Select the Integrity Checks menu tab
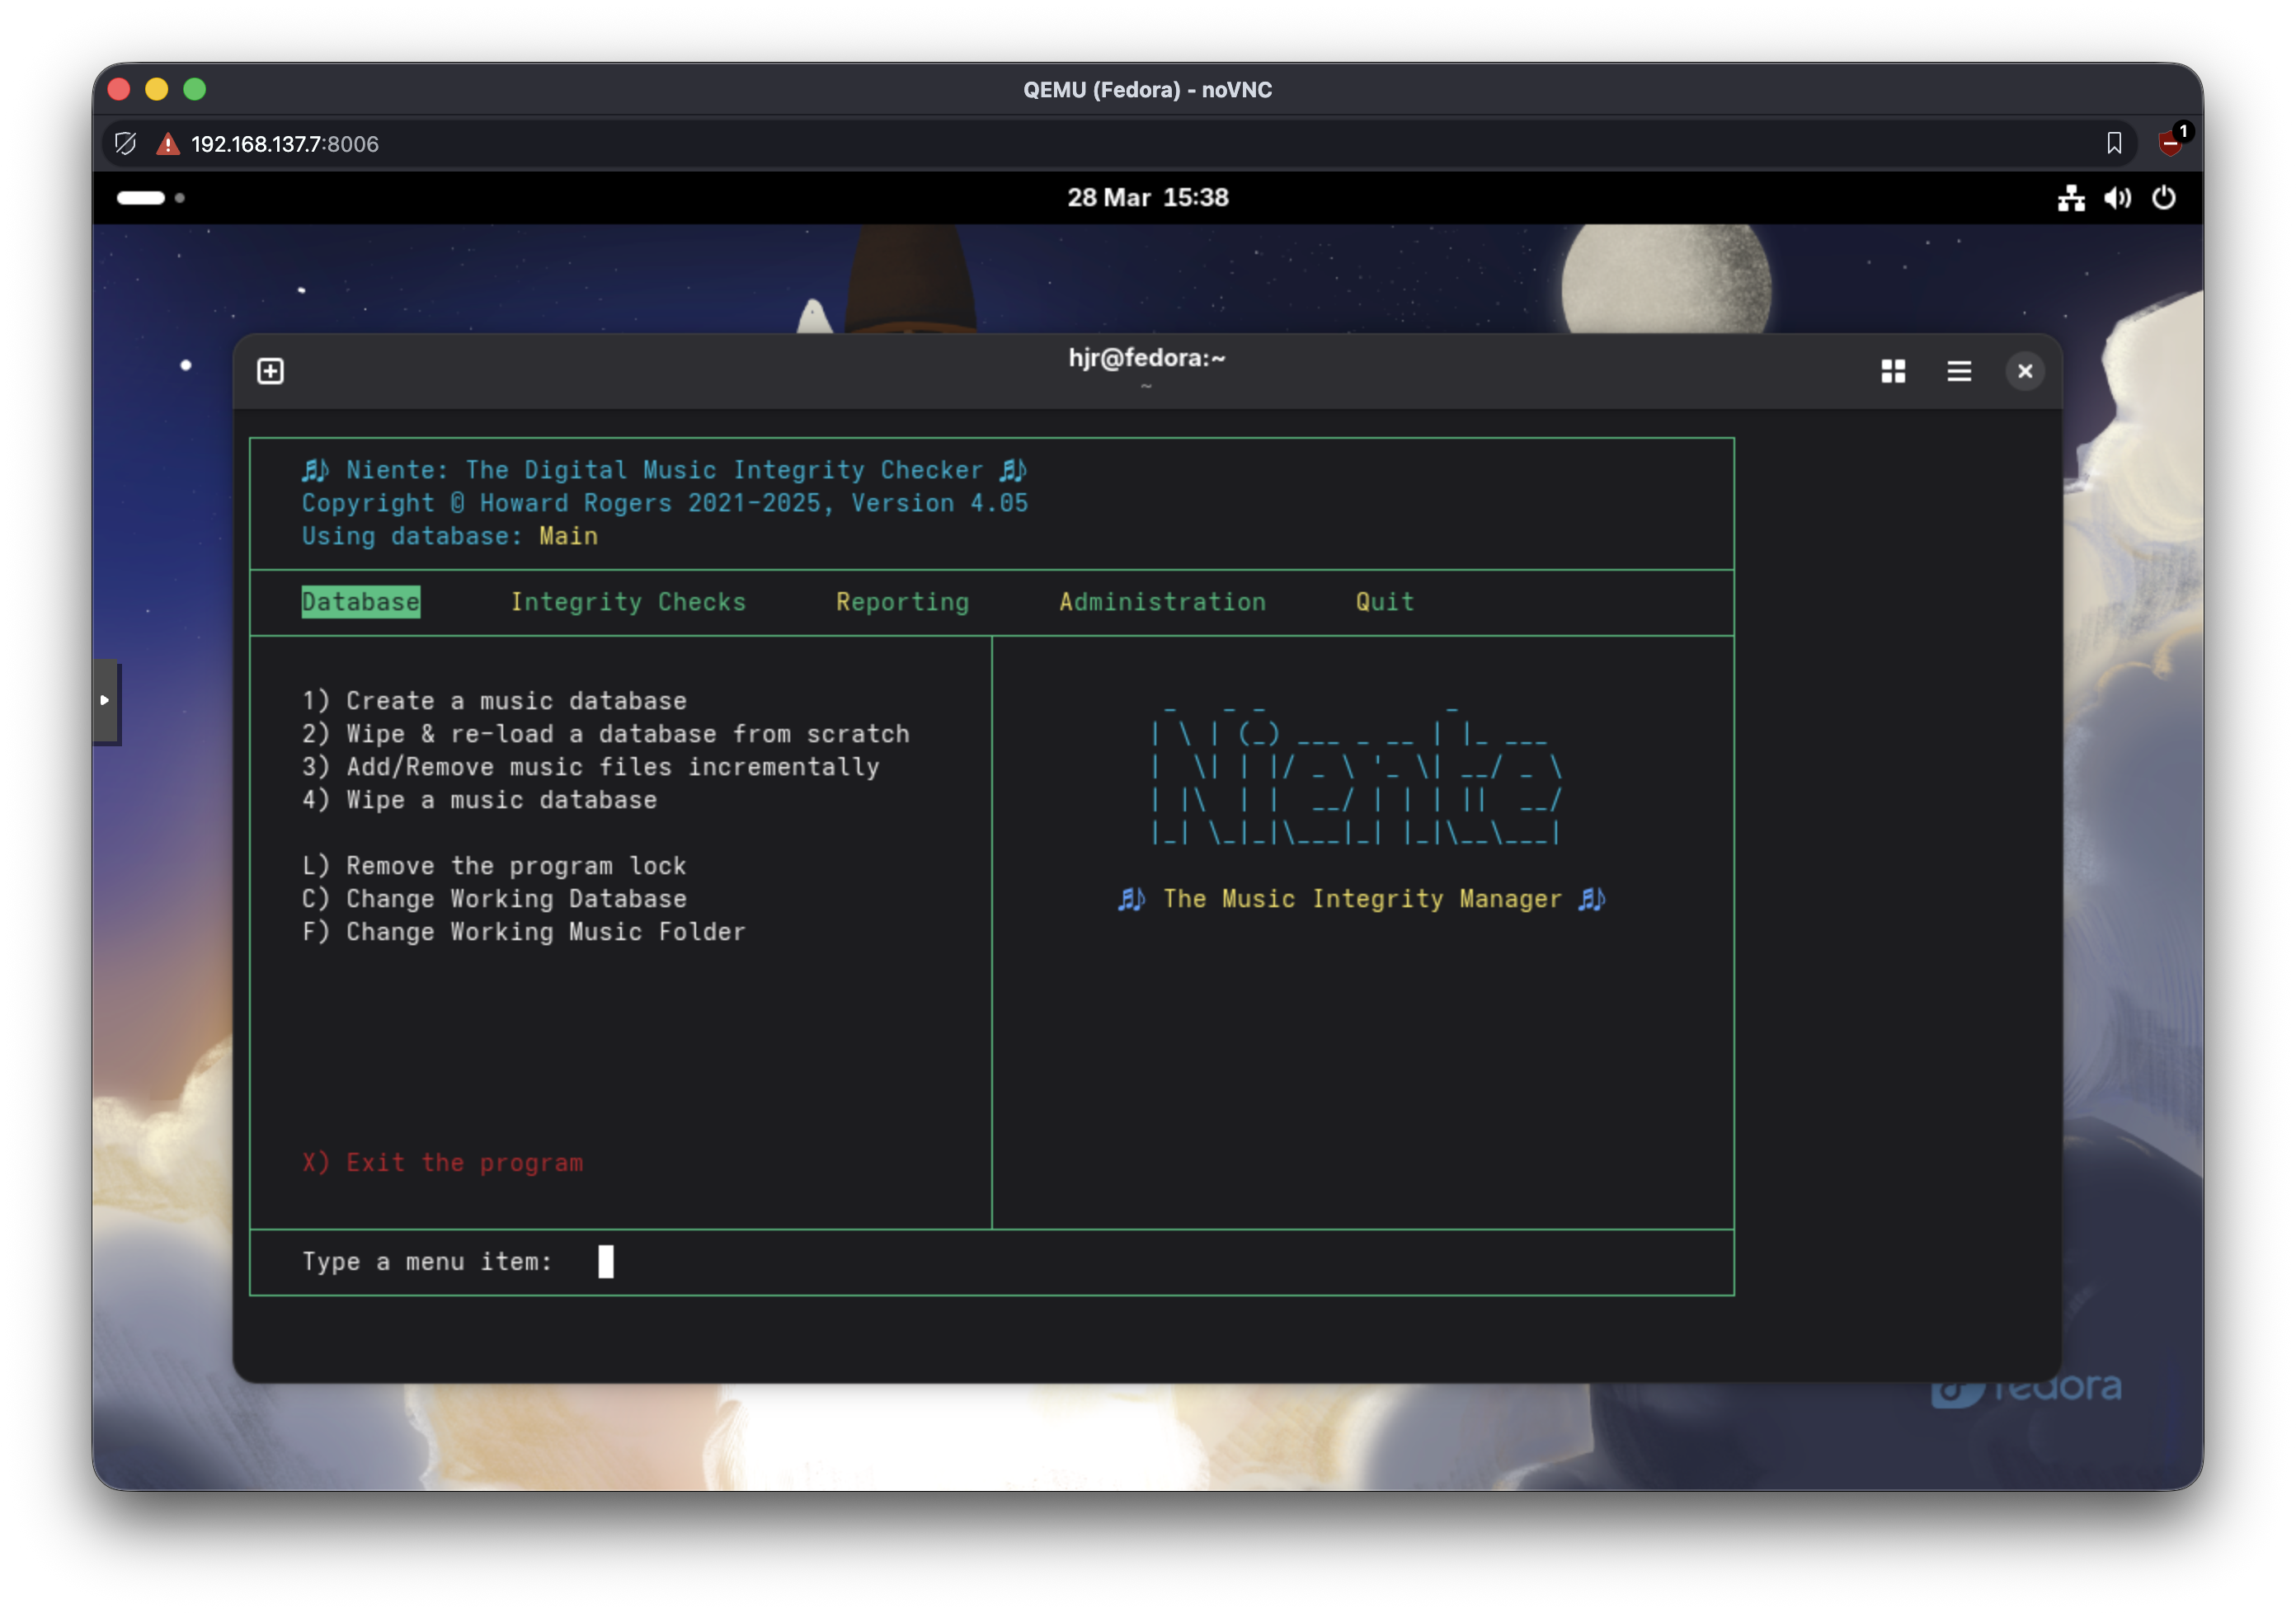 pos(628,602)
